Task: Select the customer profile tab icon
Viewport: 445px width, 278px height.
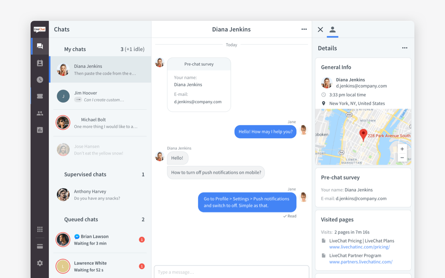Action: point(332,30)
